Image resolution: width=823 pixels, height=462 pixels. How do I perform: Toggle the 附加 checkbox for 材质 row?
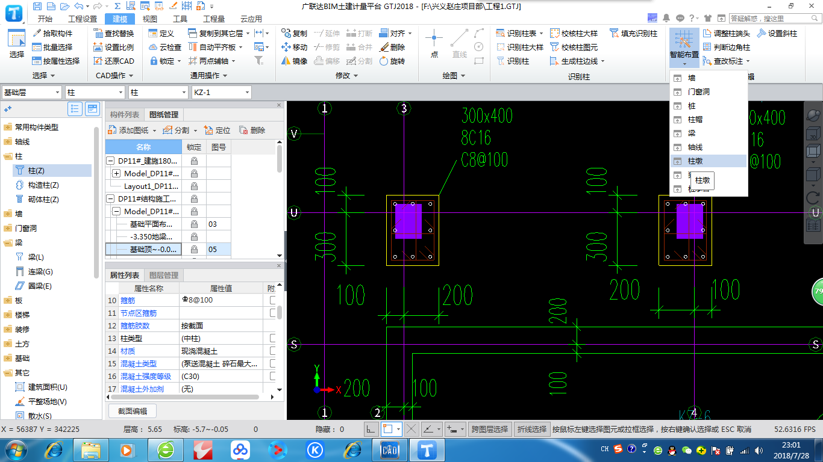(273, 351)
